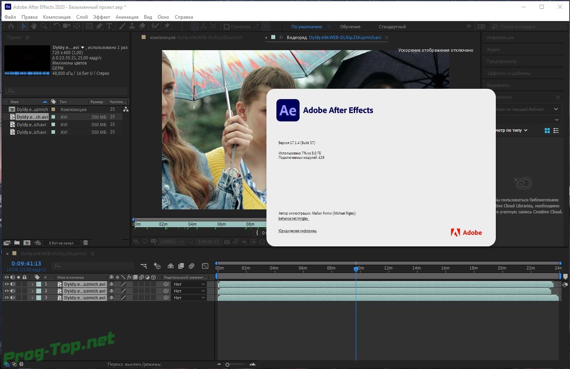Viewport: 570px width, 369px height.
Task: Click the timeline zoom slider handle
Action: point(227,364)
